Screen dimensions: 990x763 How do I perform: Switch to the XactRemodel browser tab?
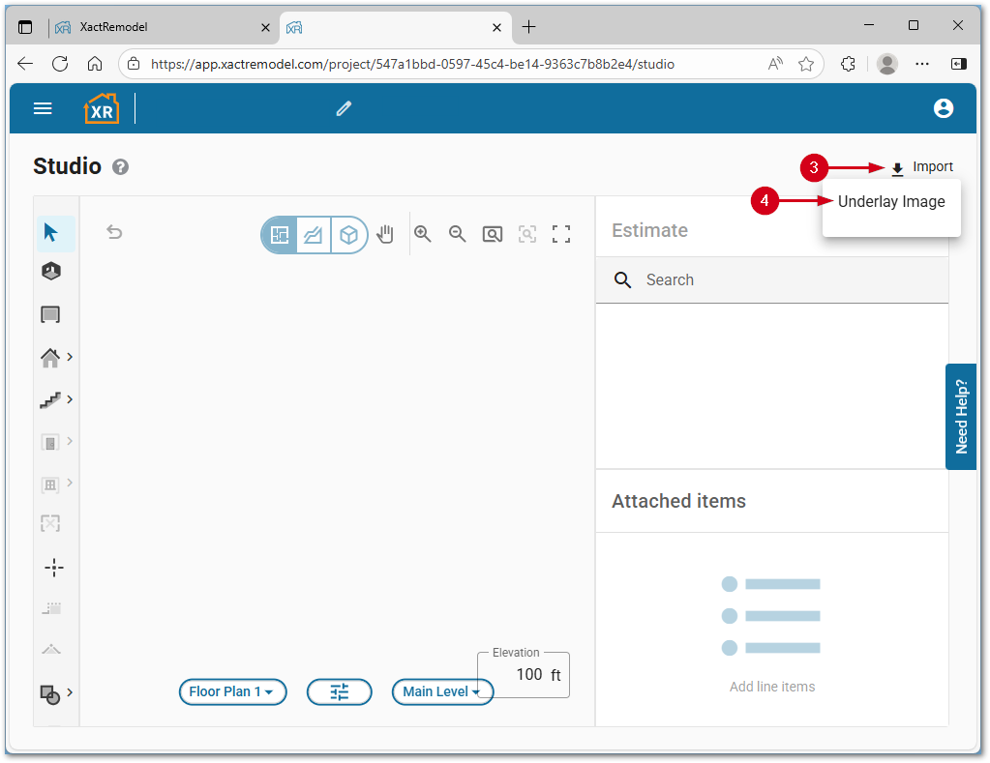(x=160, y=27)
